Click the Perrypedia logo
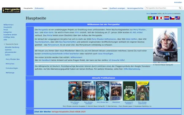This screenshot has height=115, width=184. [11, 10]
